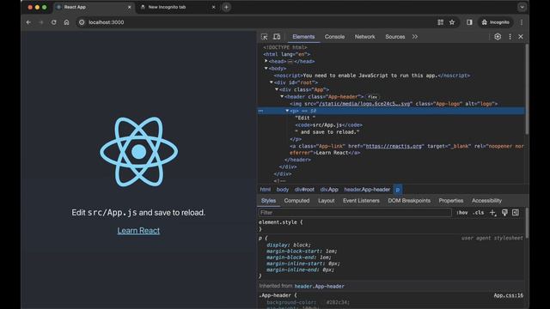The width and height of the screenshot is (550, 309).
Task: Open the App.css:16 source link
Action: pyautogui.click(x=508, y=295)
